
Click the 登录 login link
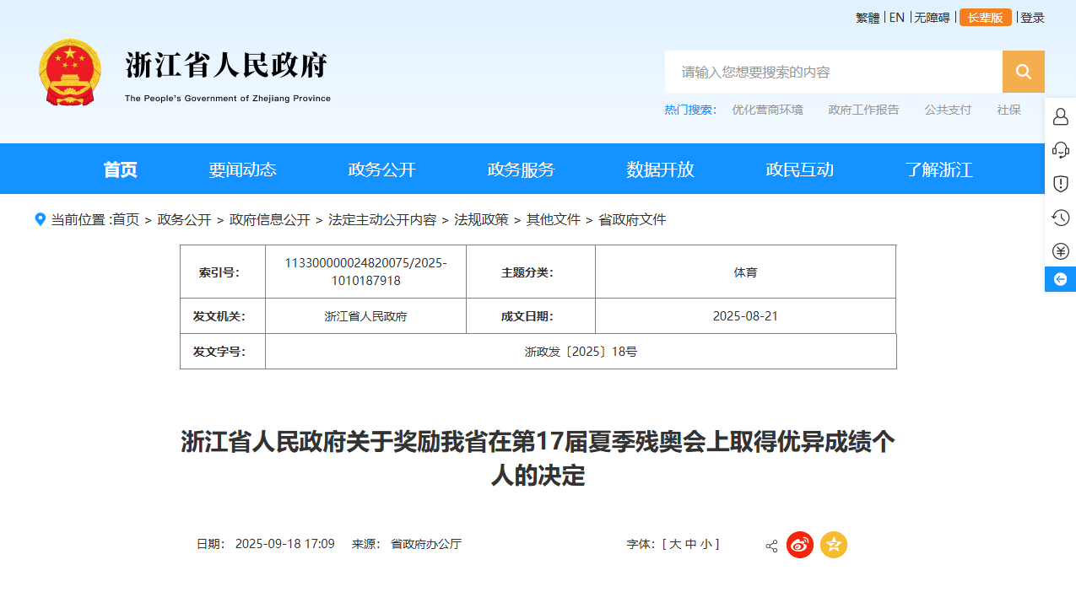[x=1032, y=18]
